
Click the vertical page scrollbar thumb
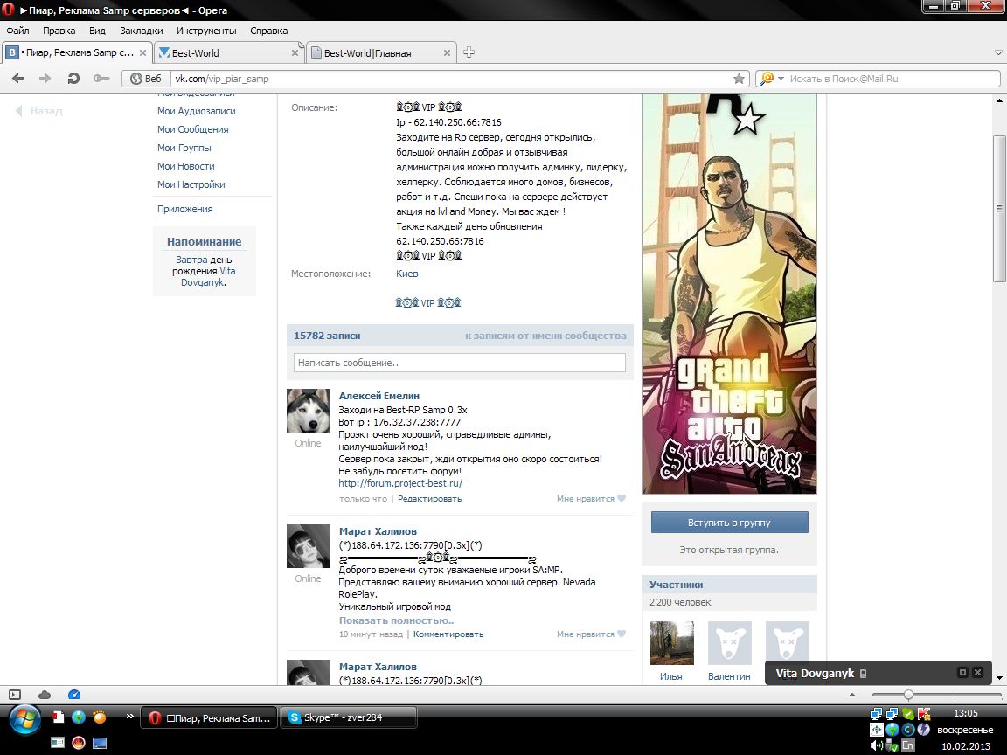click(998, 209)
